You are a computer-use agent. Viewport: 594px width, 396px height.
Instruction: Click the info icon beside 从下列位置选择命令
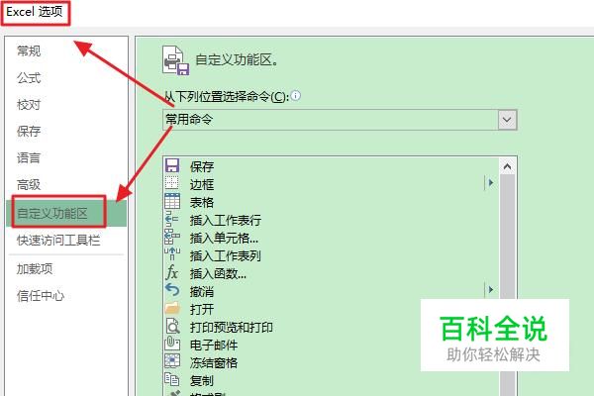click(x=295, y=95)
